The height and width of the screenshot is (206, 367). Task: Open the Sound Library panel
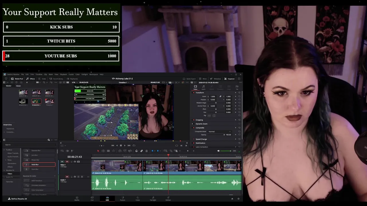coord(56,79)
